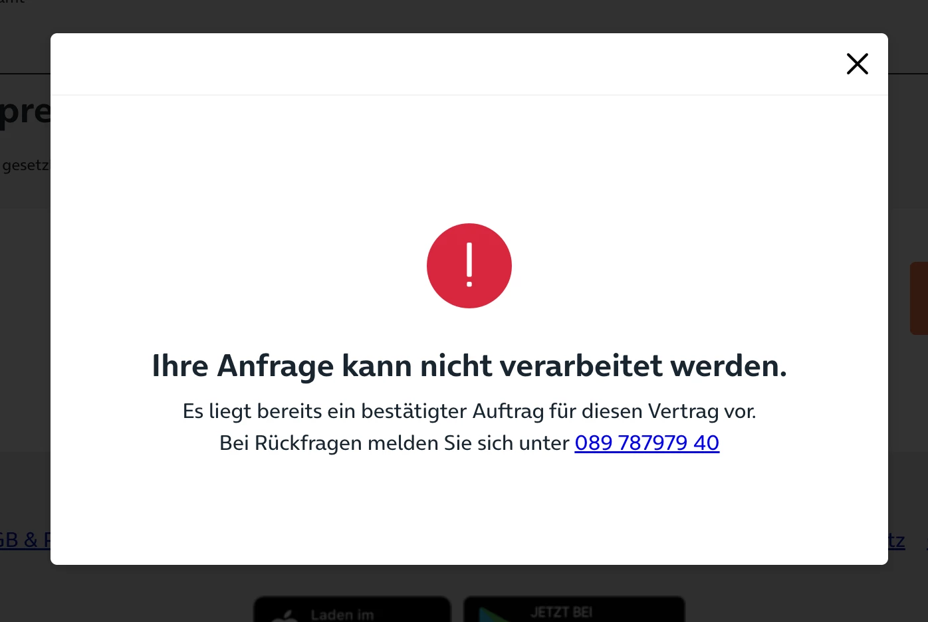Open the 'Laden im' App Store badge
This screenshot has height=622, width=928.
click(x=352, y=609)
